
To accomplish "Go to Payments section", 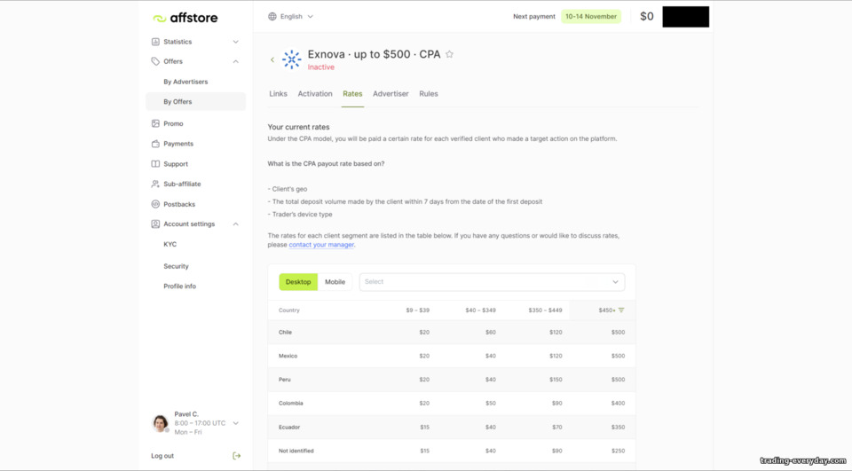I will point(178,144).
